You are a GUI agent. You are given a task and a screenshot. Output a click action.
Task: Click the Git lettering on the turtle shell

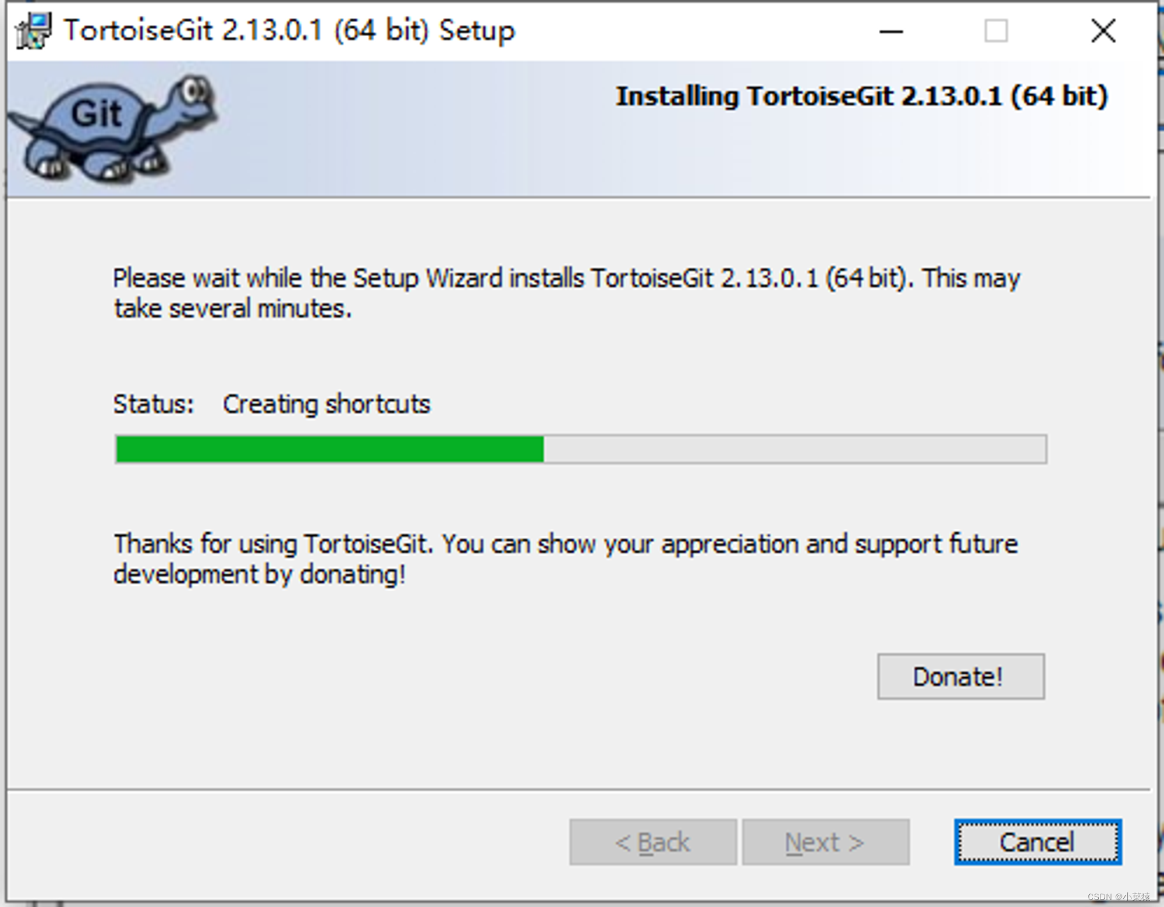click(96, 113)
